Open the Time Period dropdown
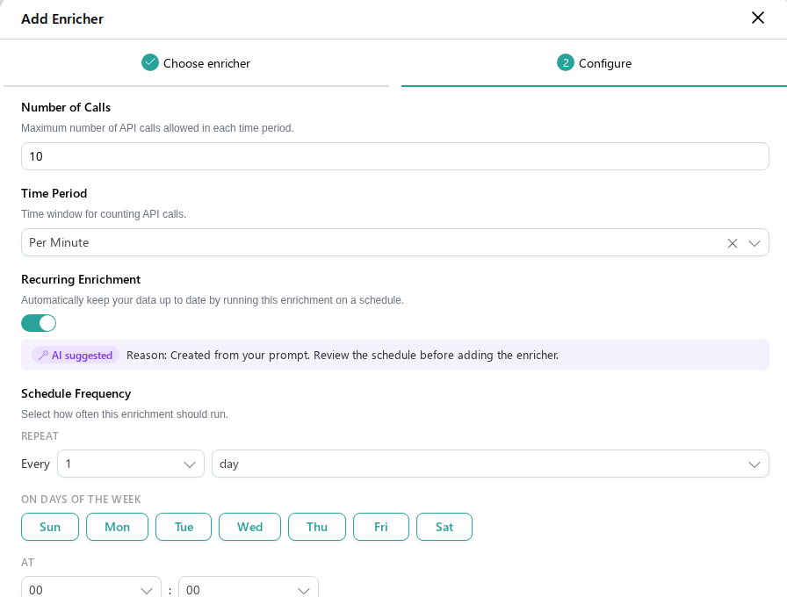 tap(395, 243)
